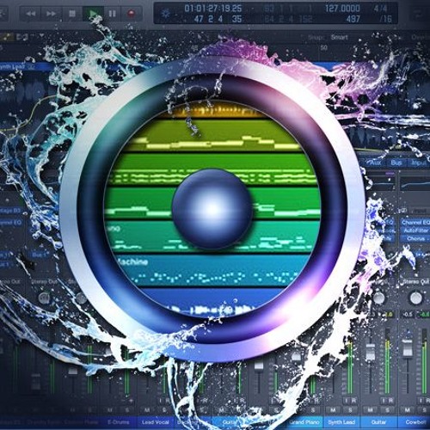Mute the Cowbell channel
Viewport: 430px width, 430px height.
(x=408, y=410)
